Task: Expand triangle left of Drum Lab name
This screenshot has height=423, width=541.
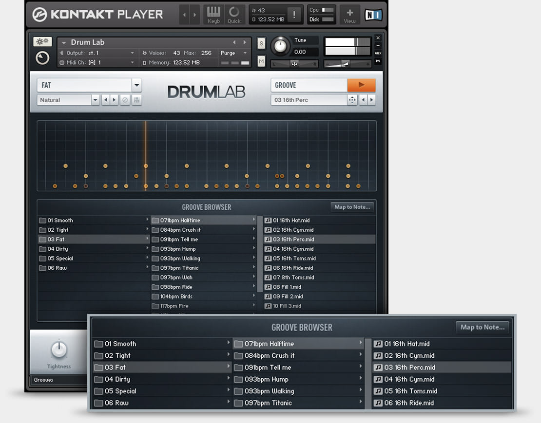Action: 64,43
